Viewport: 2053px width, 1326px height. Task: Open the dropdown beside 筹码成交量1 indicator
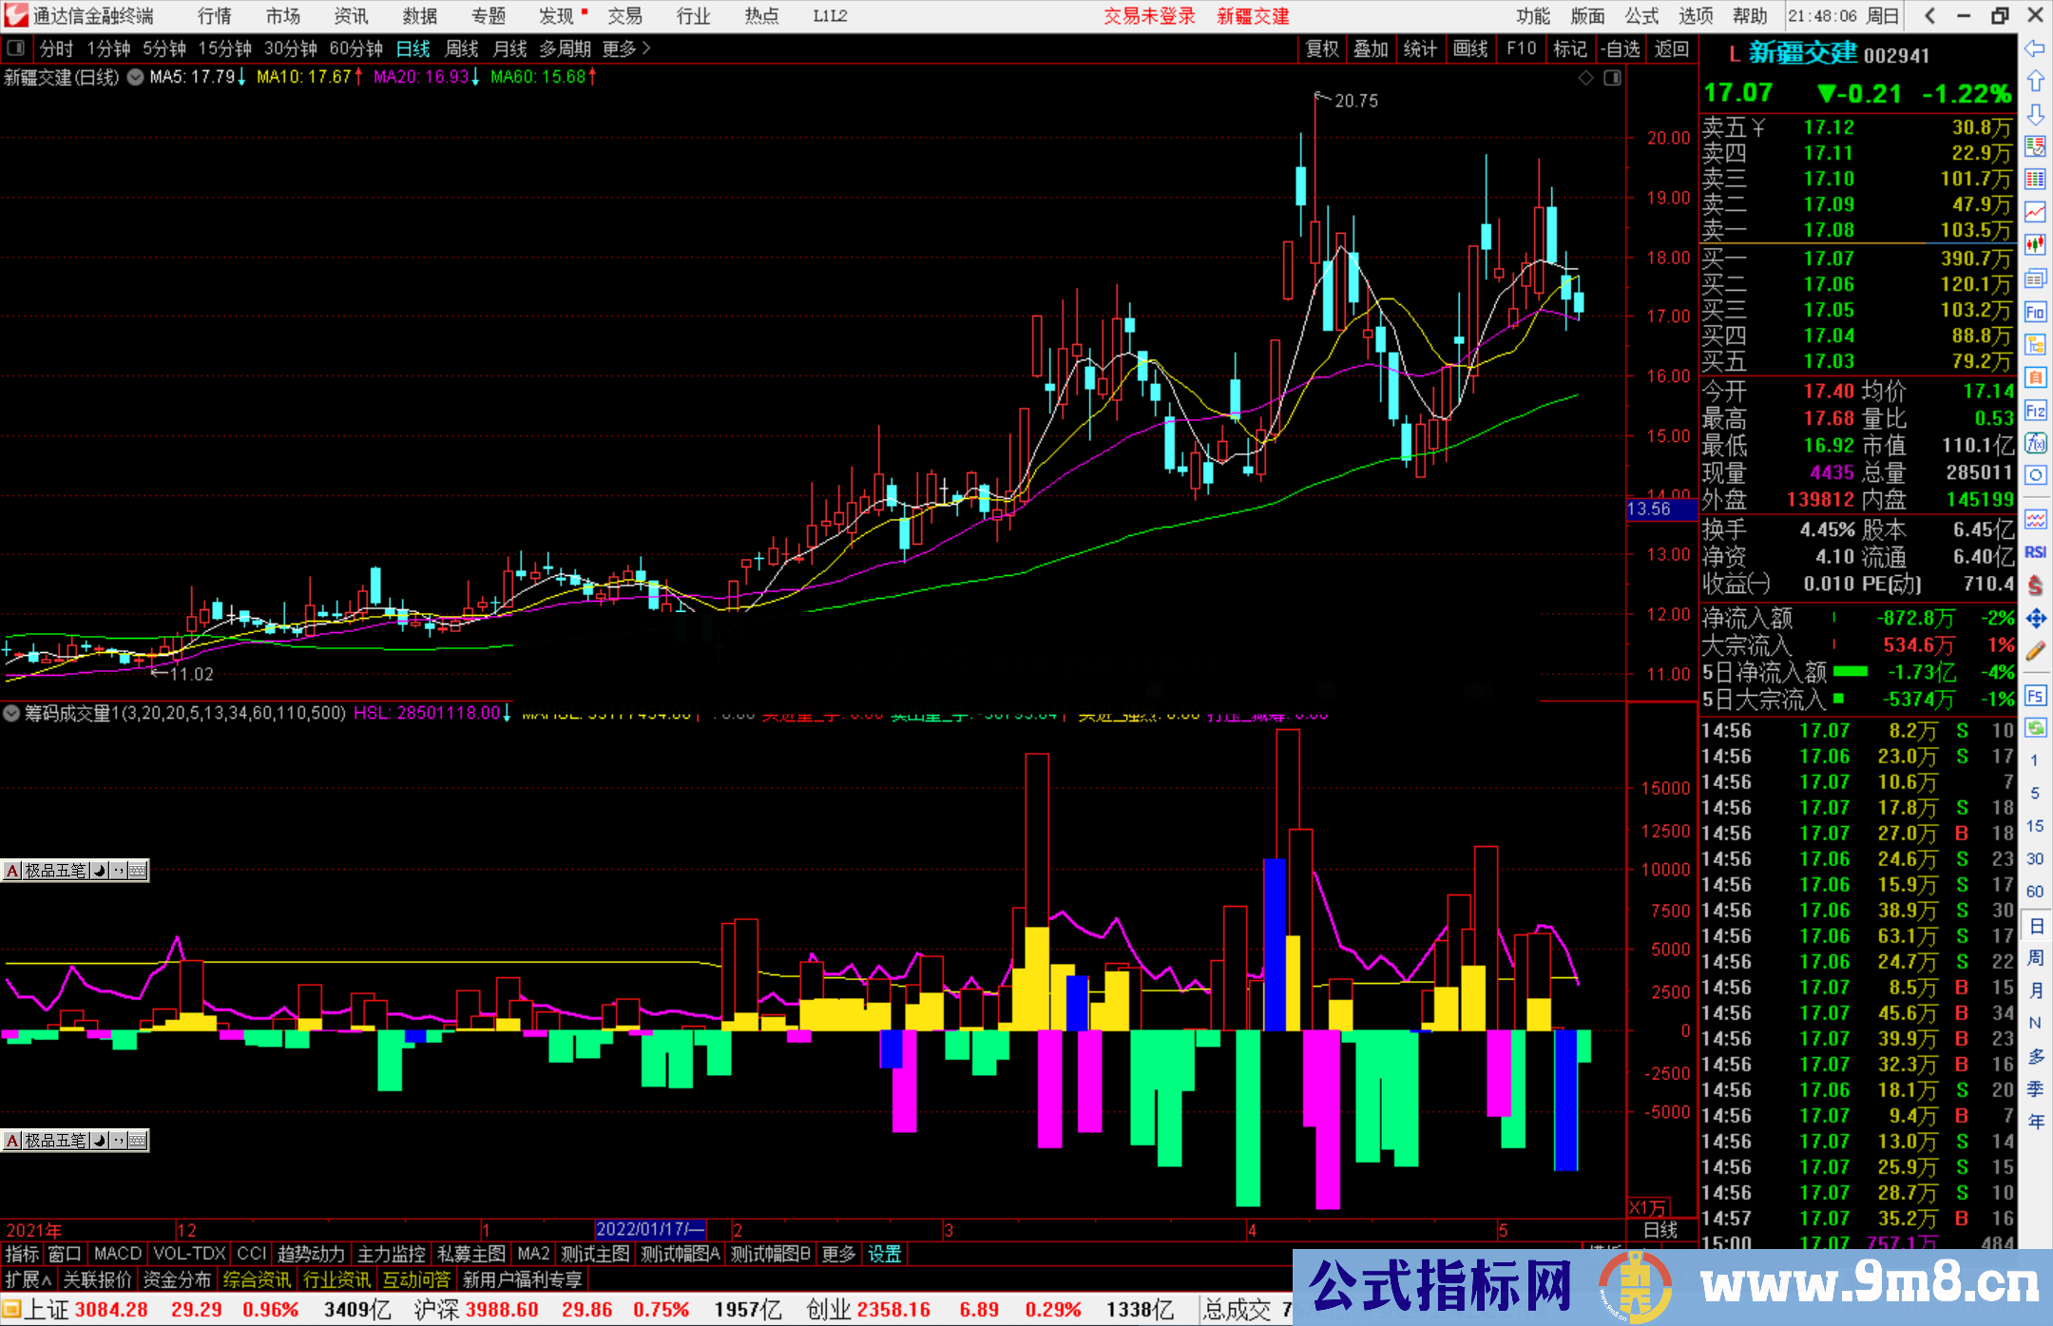(x=11, y=713)
